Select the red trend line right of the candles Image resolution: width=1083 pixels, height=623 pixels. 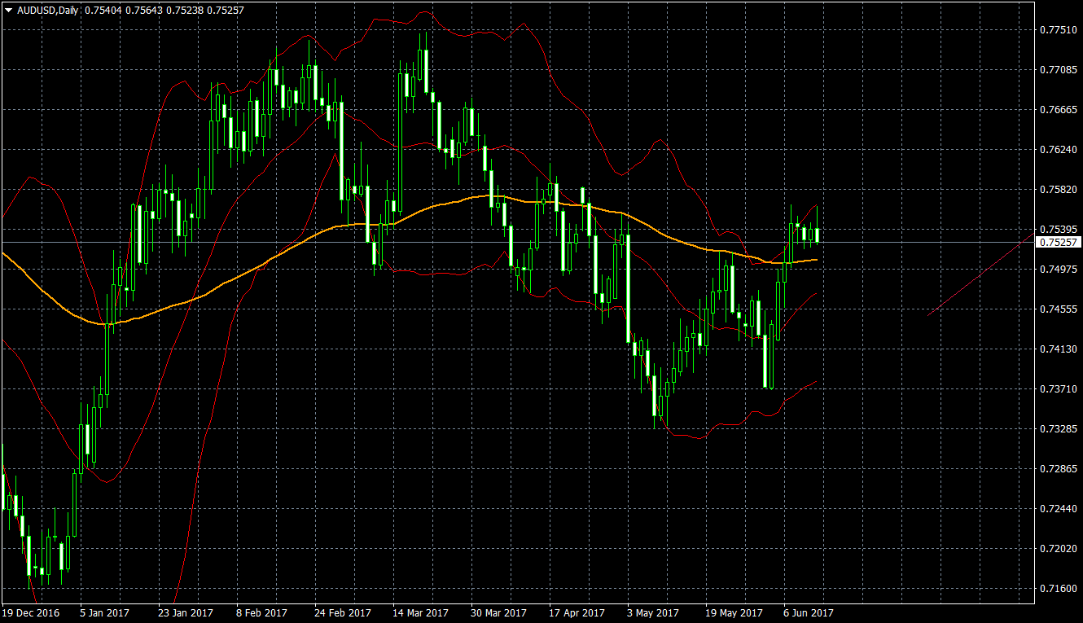click(x=980, y=274)
